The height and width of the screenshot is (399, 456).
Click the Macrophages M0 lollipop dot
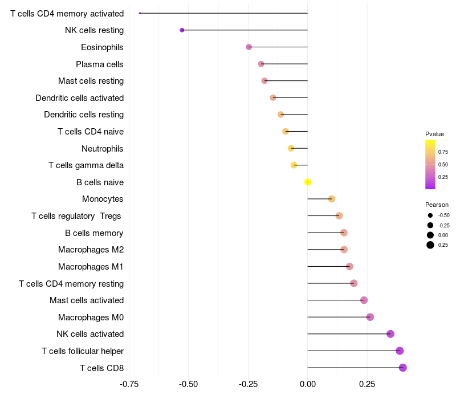point(370,317)
